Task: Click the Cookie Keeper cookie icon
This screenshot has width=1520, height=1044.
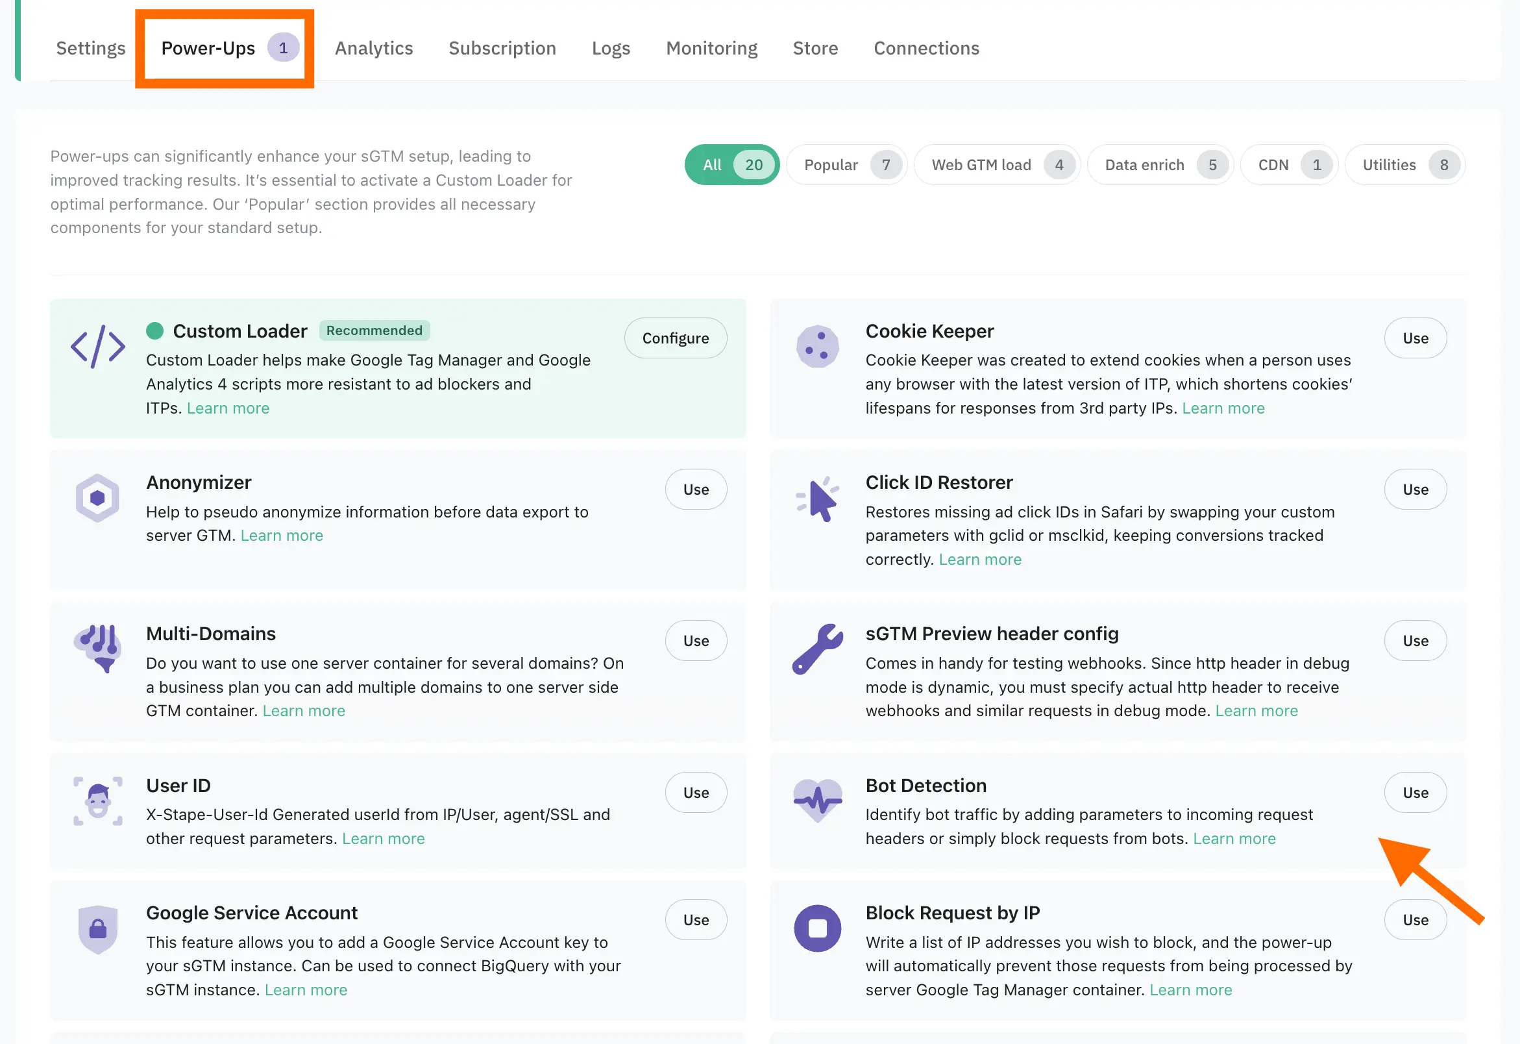Action: pyautogui.click(x=817, y=347)
